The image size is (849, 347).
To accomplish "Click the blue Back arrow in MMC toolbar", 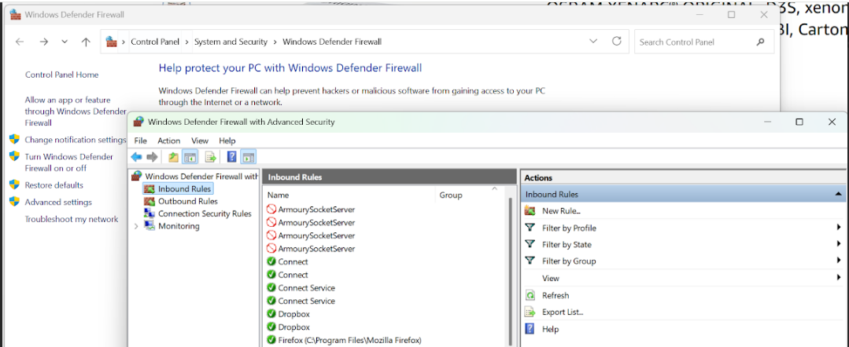I will coord(136,157).
